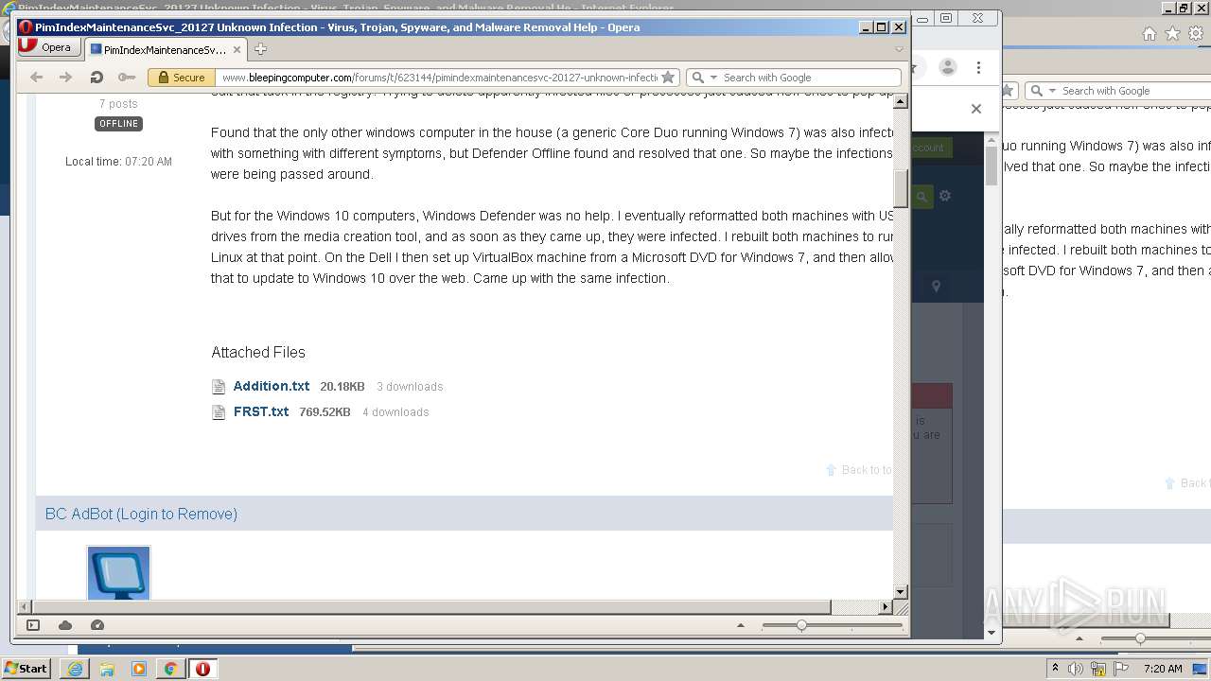Click the BC AdBot computer avatar
This screenshot has height=681, width=1211.
(118, 573)
